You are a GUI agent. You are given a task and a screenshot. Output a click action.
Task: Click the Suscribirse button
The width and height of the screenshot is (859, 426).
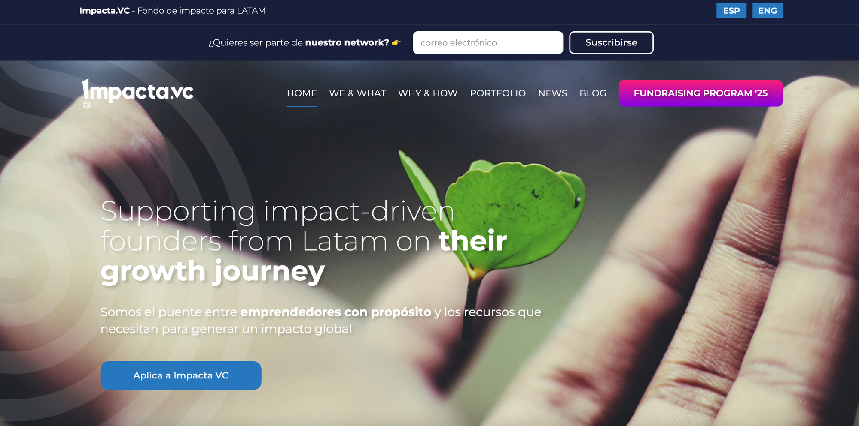[611, 42]
